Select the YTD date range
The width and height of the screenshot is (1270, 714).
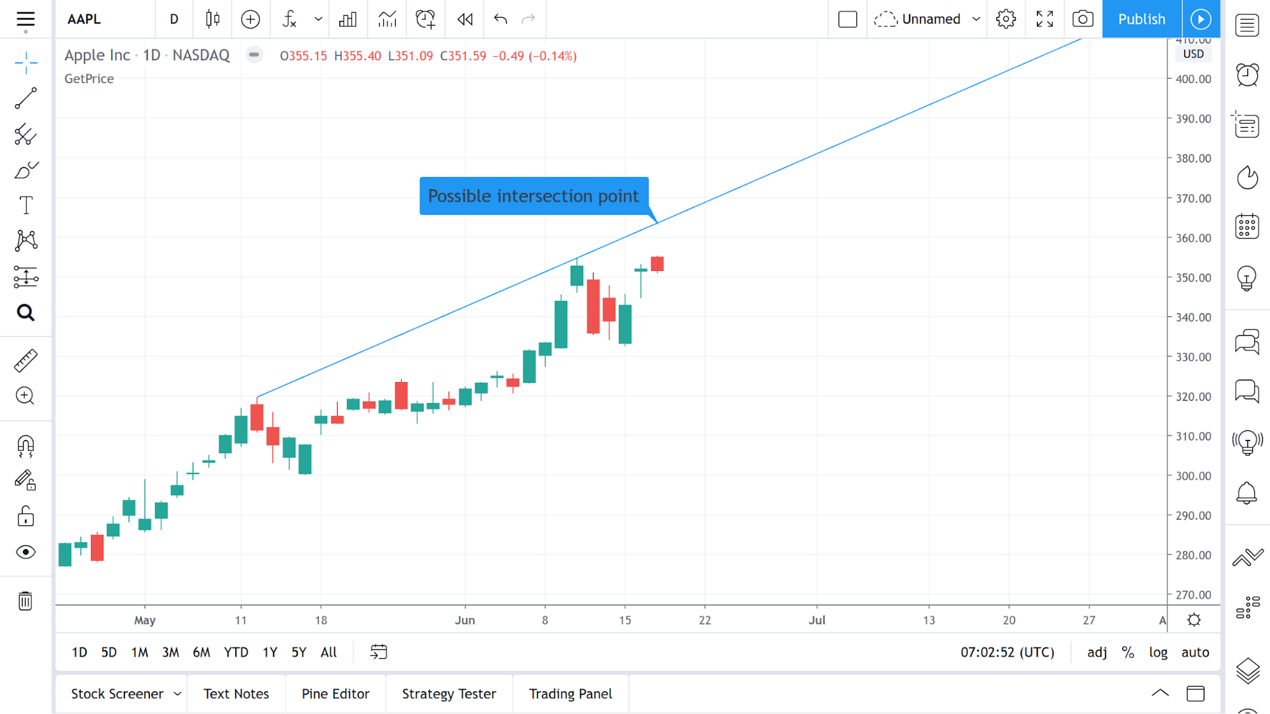click(236, 652)
